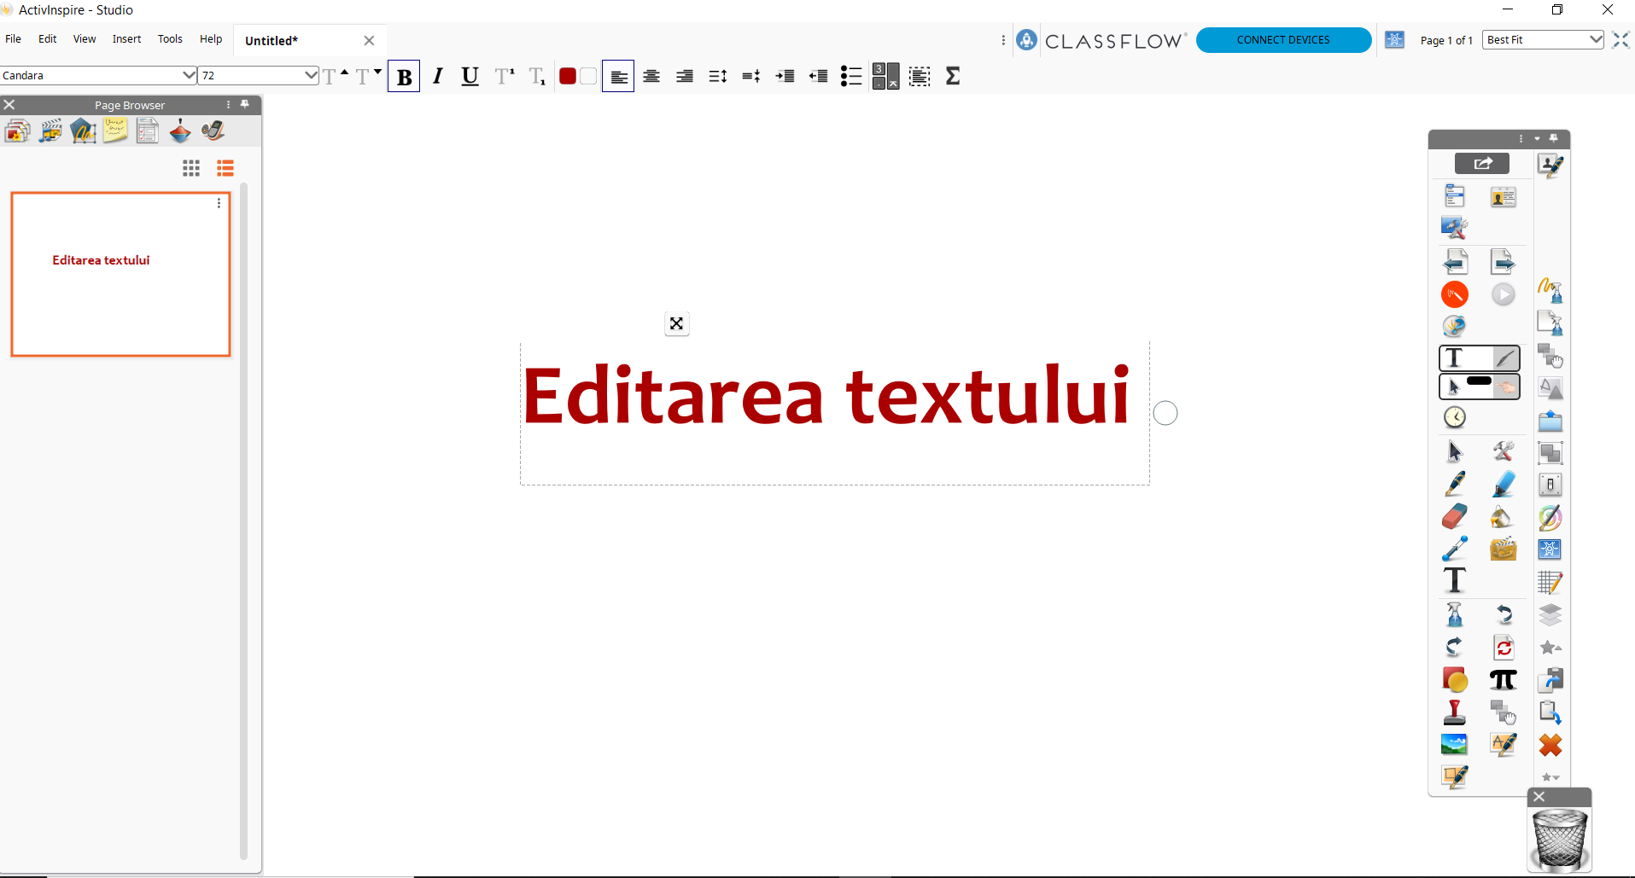Click the Equation pi icon
The height and width of the screenshot is (878, 1635).
(1503, 680)
